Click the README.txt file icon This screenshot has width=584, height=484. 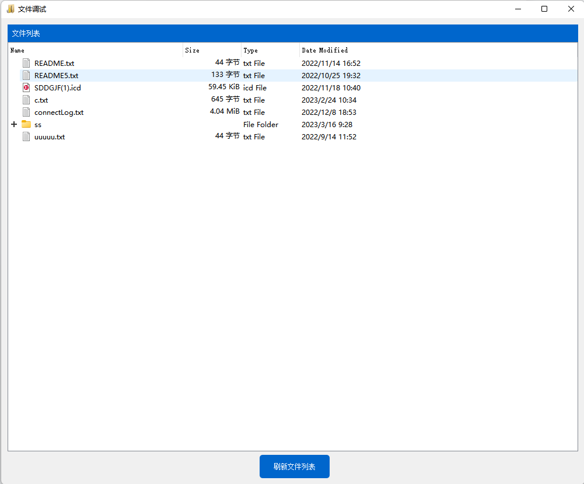point(26,64)
